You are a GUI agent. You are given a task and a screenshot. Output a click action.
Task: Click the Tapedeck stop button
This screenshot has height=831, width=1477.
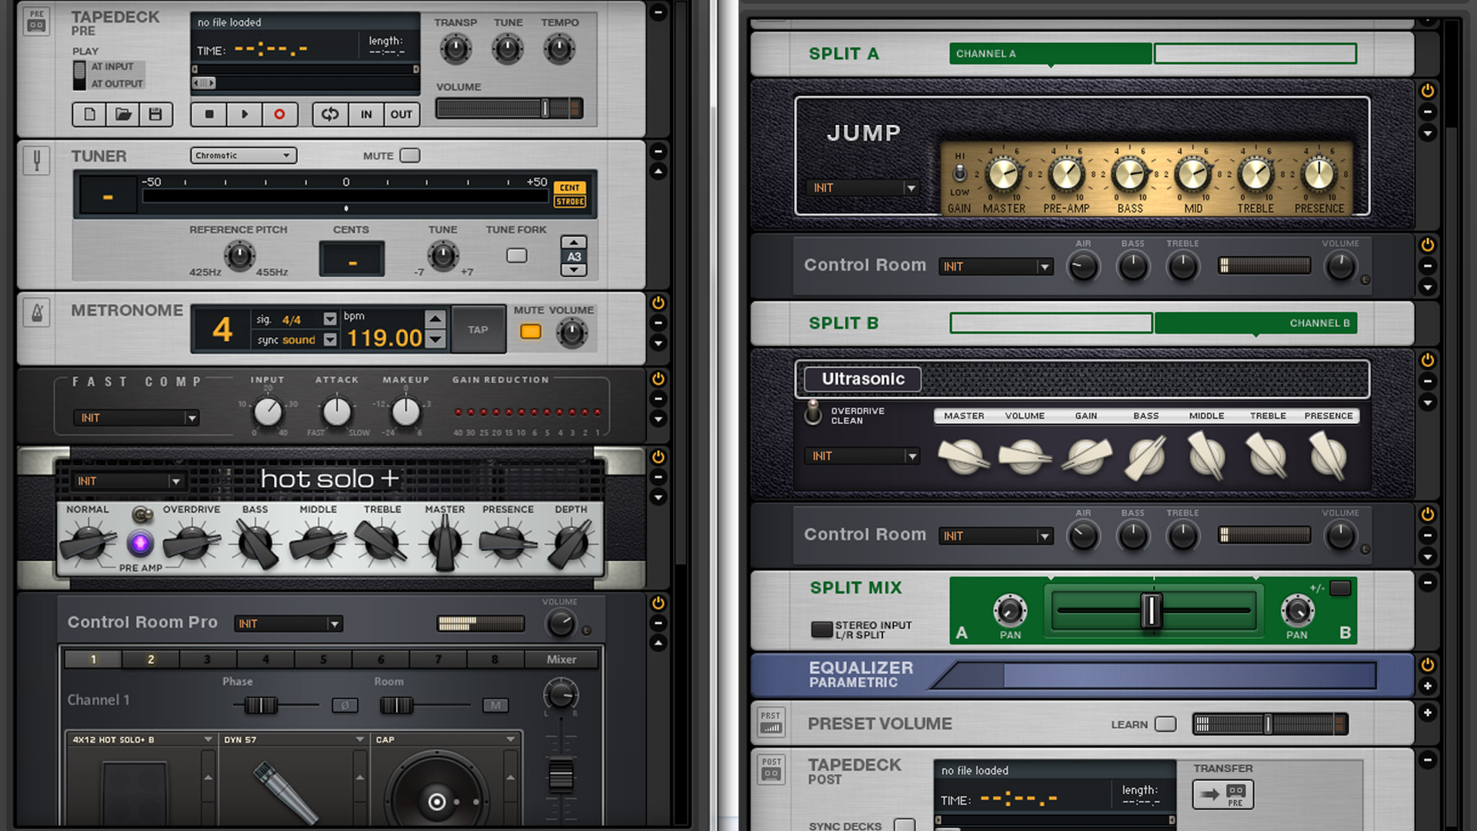coord(209,115)
